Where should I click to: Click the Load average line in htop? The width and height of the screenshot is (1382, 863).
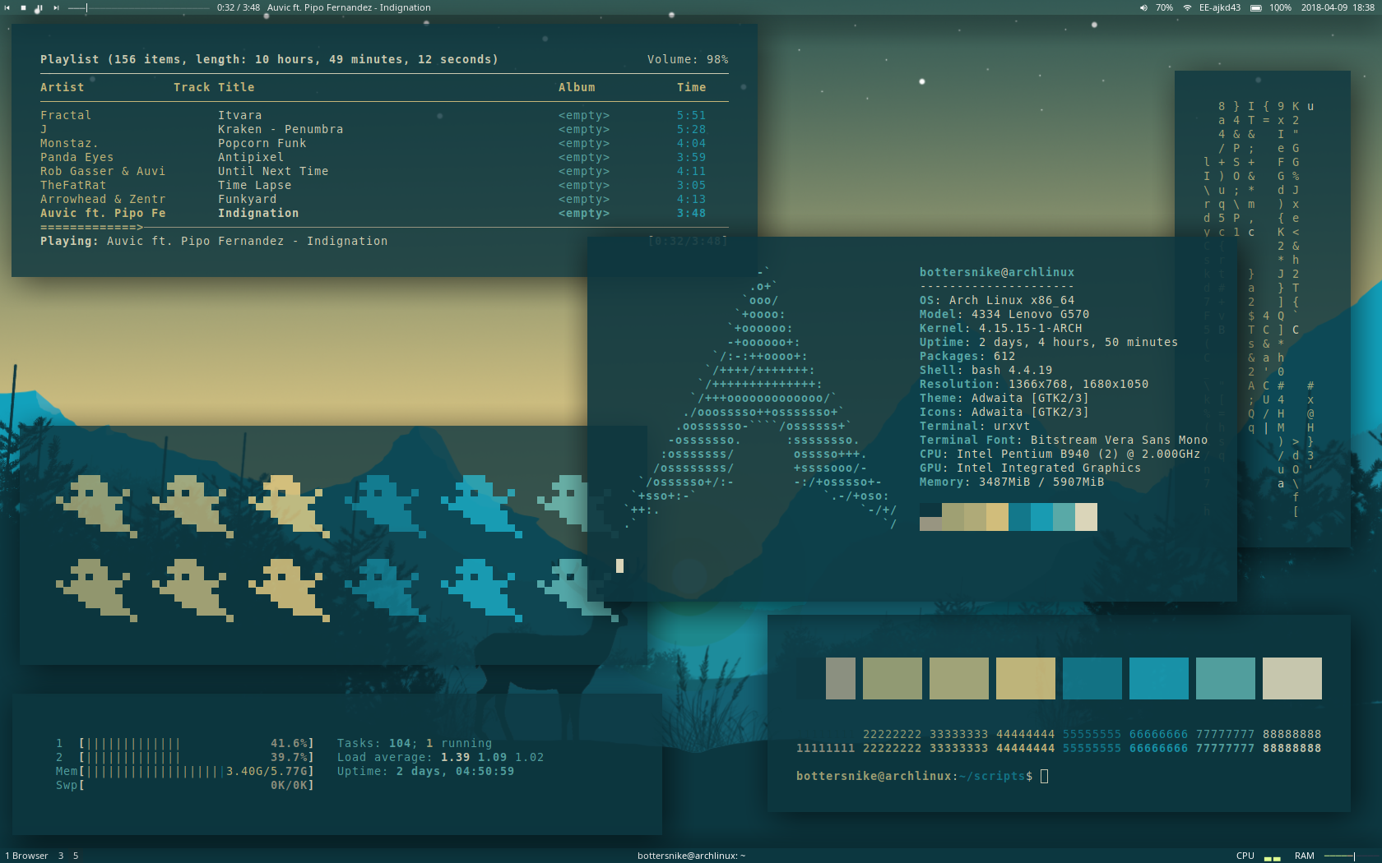point(440,757)
